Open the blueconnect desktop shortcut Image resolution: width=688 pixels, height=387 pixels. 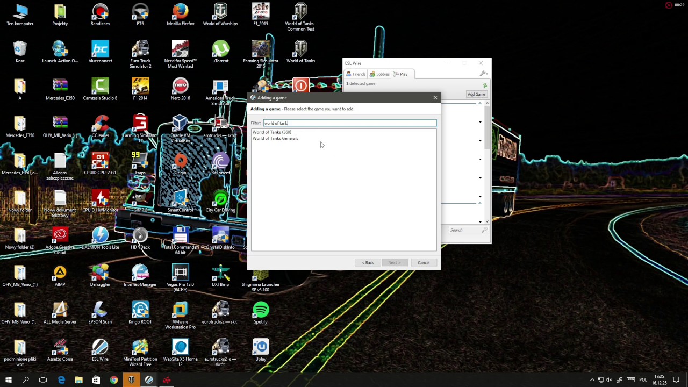tap(100, 52)
